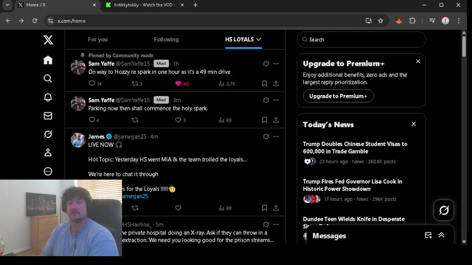Share James's LIVE NOW post
The image size is (472, 265).
click(276, 208)
